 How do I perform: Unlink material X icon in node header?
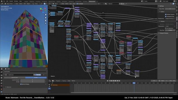click(123, 4)
